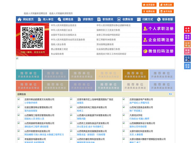This screenshot has width=191, height=143.
Task: Click the teal 推荐单位 tile
Action: [x=29, y=75]
